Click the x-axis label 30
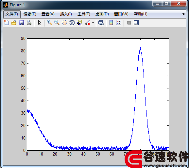 (x=69, y=154)
